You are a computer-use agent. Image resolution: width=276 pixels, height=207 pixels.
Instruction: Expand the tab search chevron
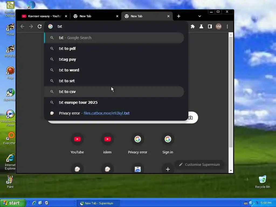click(200, 16)
